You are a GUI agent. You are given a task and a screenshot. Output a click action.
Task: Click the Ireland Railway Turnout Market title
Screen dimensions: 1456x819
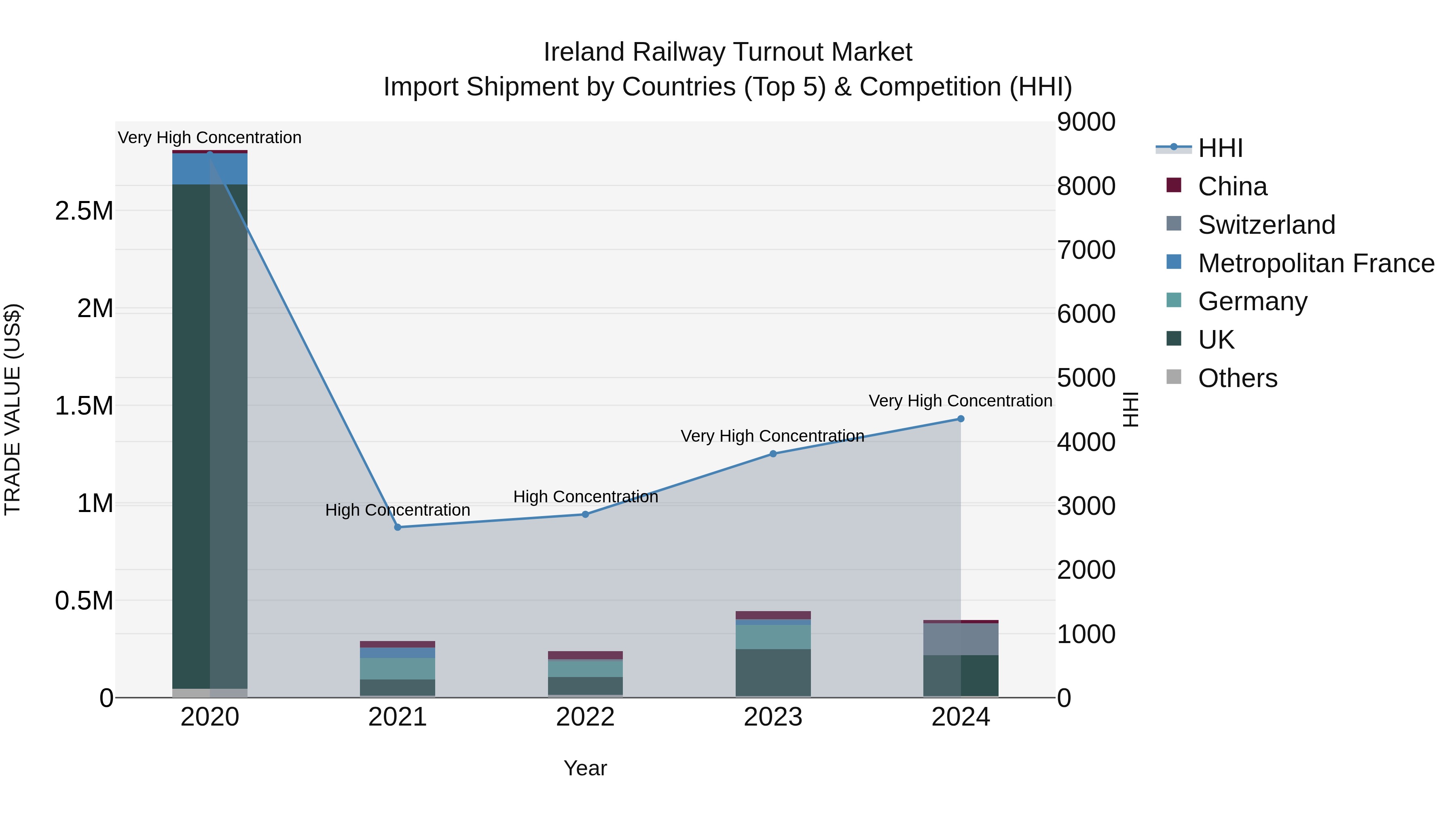(728, 52)
